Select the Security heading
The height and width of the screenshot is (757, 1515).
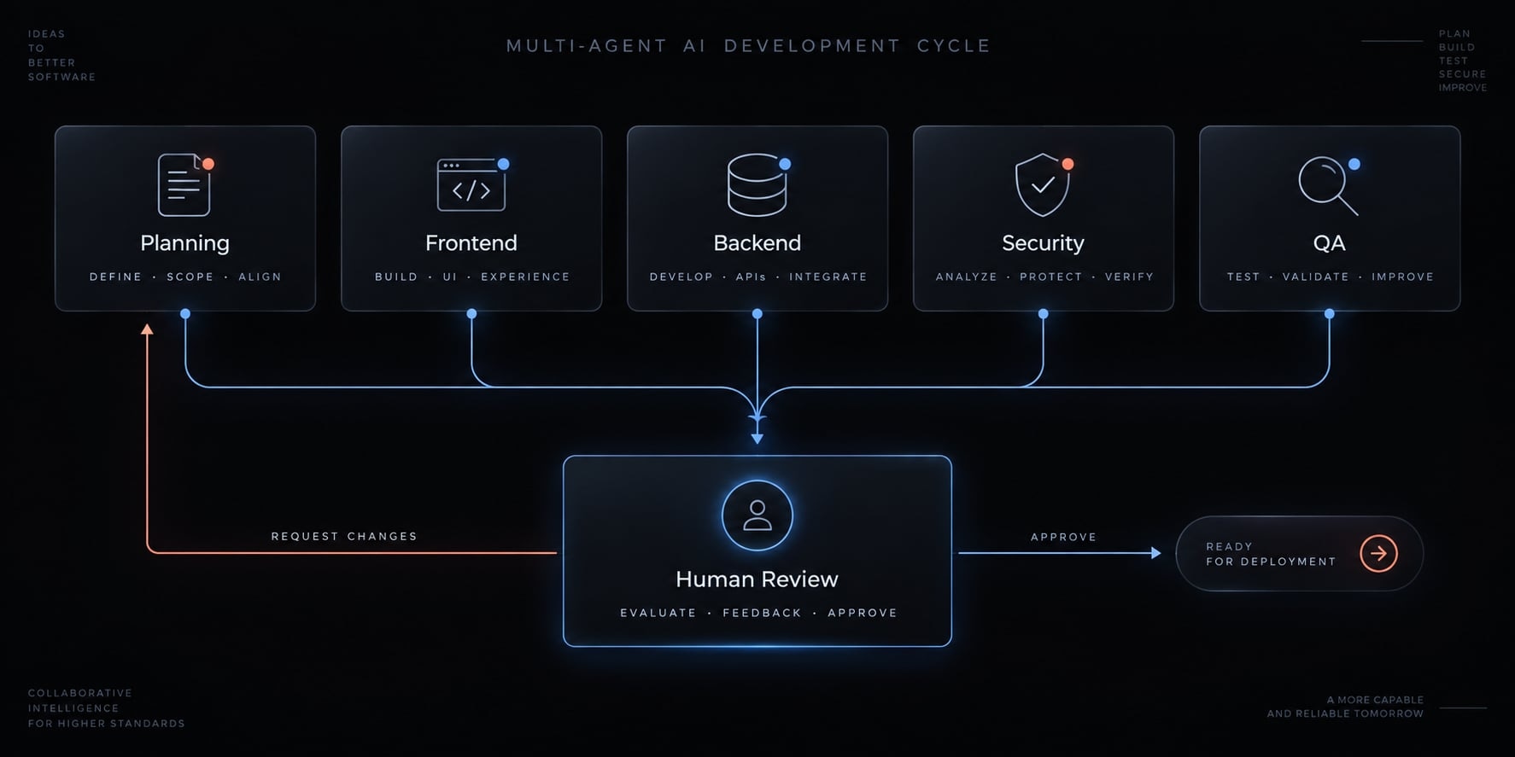pyautogui.click(x=1043, y=244)
